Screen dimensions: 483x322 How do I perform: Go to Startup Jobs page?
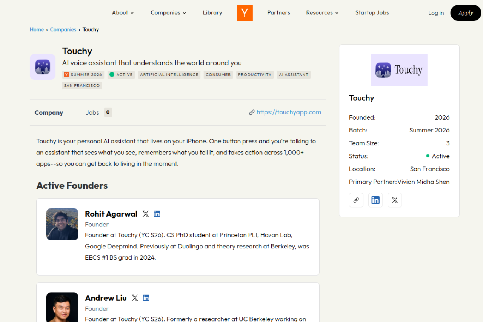pyautogui.click(x=372, y=13)
